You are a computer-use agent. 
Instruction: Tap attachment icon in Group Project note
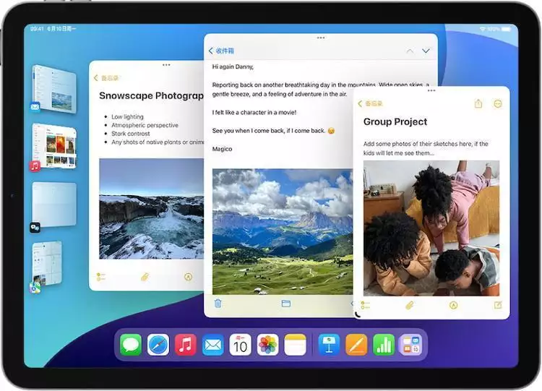point(409,305)
